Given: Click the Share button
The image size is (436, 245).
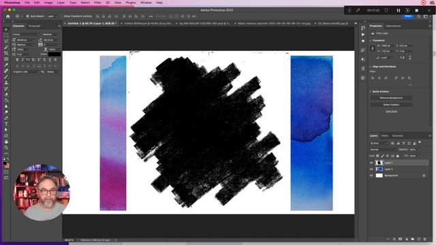Looking at the screenshot, I should [x=408, y=16].
